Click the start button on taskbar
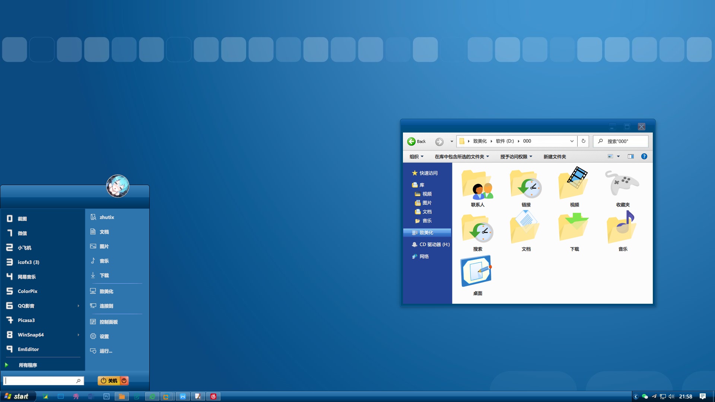Viewport: 715px width, 402px height. click(18, 396)
